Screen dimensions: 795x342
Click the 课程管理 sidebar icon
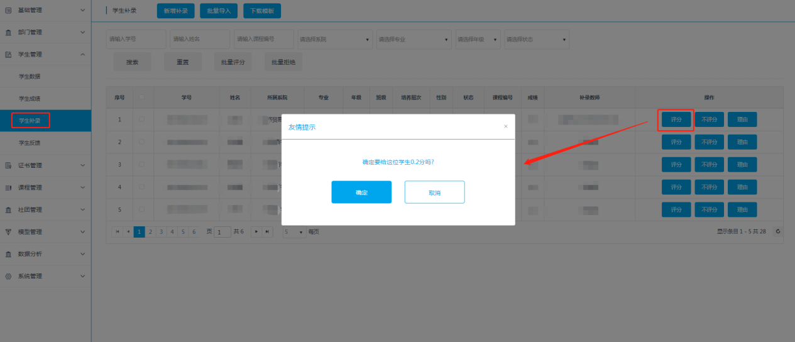click(x=8, y=187)
